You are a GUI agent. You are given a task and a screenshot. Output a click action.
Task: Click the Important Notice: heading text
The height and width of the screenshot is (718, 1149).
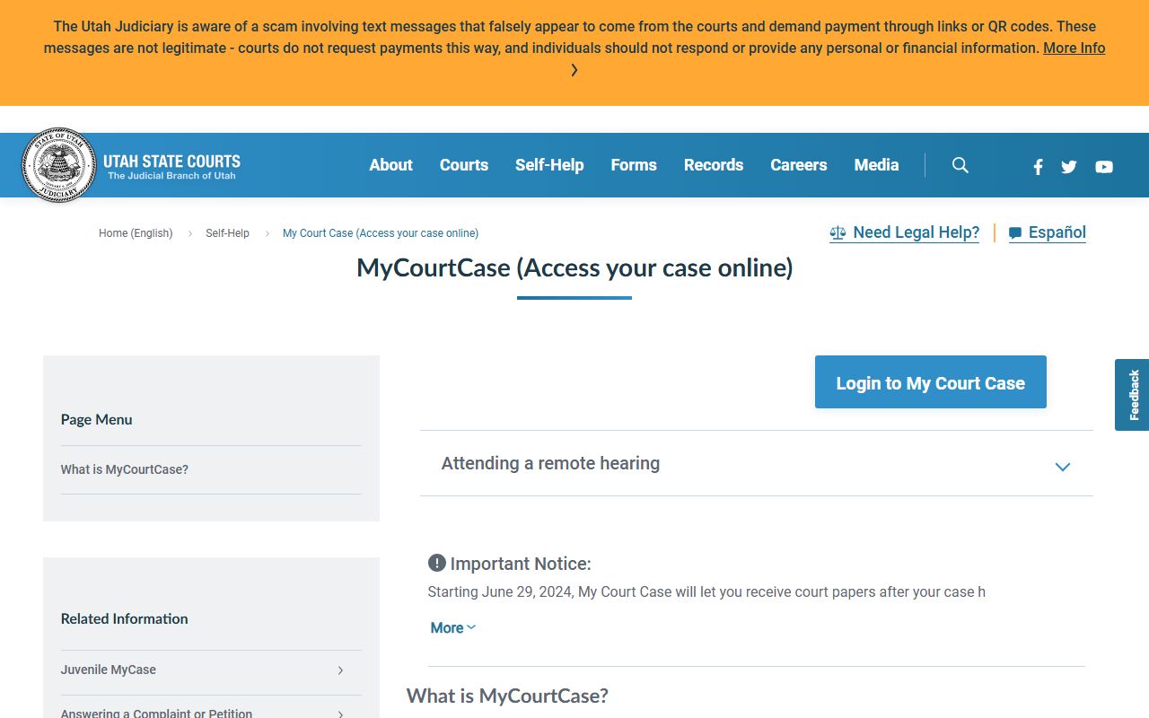point(521,564)
